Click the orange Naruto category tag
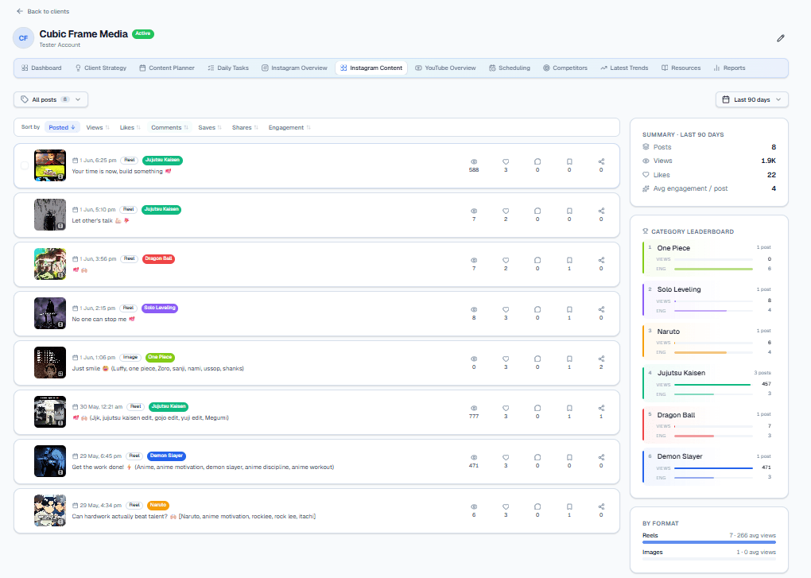The height and width of the screenshot is (578, 811). coord(158,505)
